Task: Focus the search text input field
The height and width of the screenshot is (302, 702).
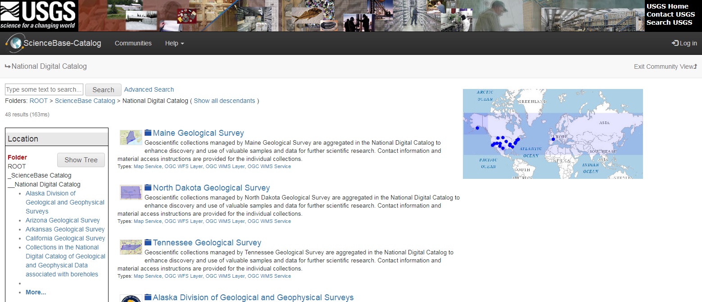Action: click(44, 89)
